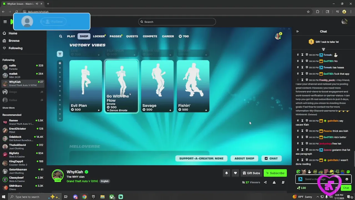
Task: Click the 130 channel points icon
Action: click(x=298, y=188)
